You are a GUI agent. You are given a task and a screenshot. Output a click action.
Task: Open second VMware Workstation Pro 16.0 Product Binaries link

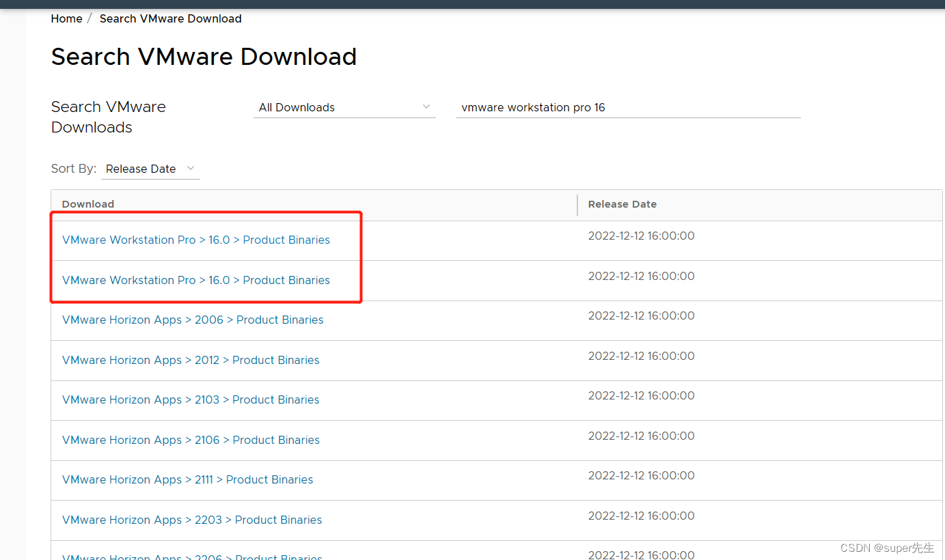pos(196,280)
